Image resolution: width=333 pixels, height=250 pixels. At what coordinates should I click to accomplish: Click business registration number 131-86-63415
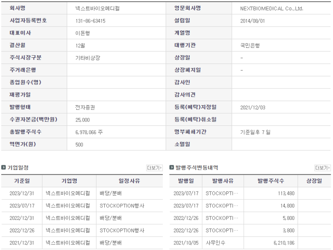point(90,21)
